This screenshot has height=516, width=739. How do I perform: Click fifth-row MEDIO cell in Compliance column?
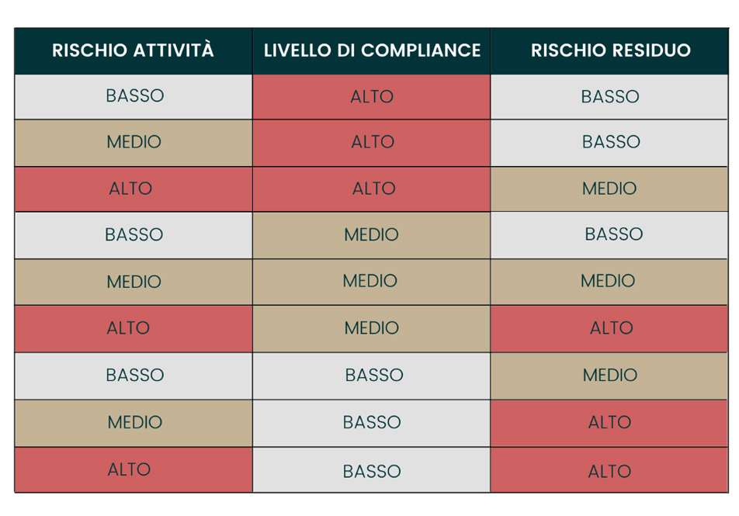(370, 281)
